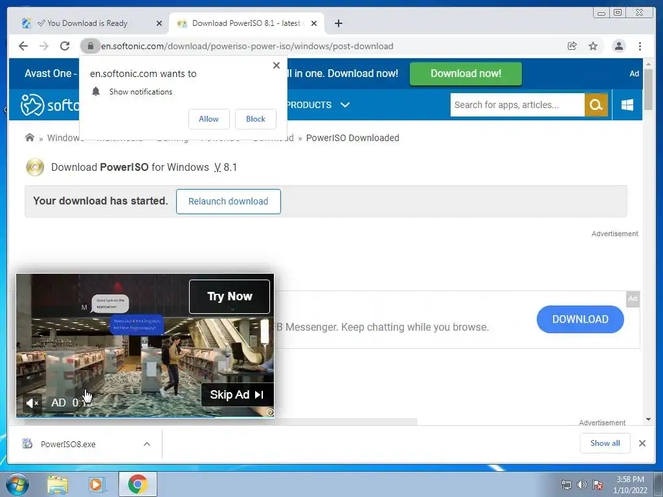
Task: Skip the video ad
Action: (237, 395)
